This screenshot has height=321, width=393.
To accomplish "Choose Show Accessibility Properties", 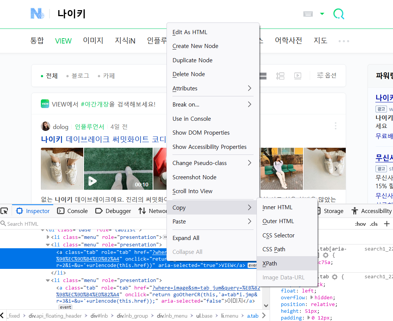I will 213,147.
